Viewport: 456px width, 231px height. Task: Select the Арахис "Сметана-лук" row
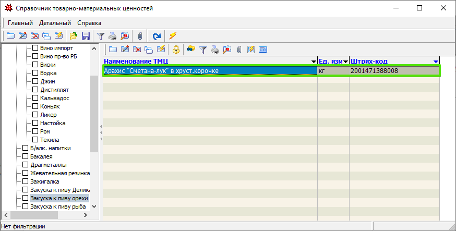click(x=209, y=71)
